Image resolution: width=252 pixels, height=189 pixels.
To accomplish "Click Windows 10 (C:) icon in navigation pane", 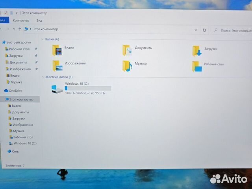I will tap(11, 143).
